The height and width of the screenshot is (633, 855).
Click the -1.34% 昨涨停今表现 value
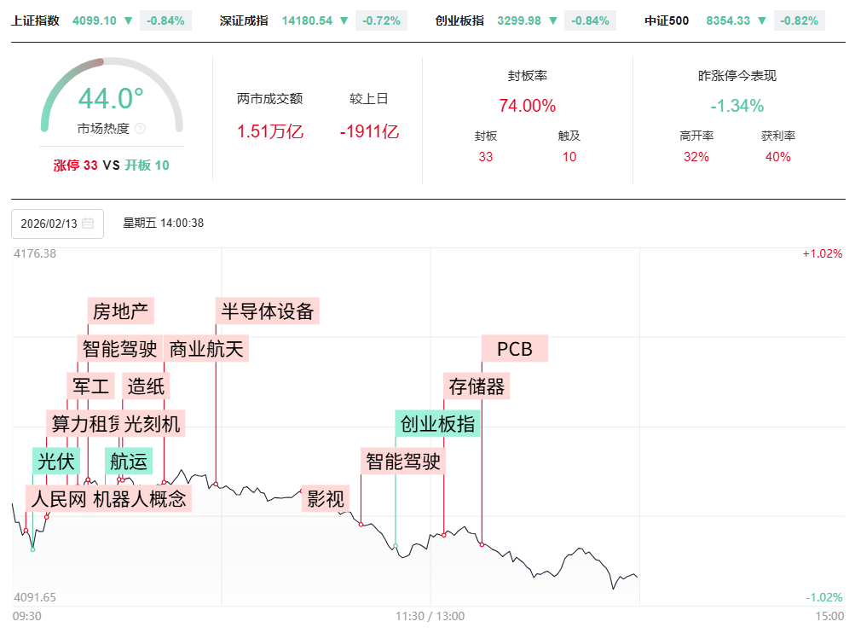737,106
